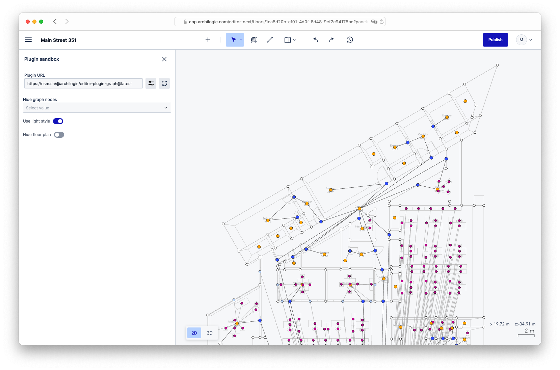
Task: Select the wall line drawing tool
Action: click(270, 40)
